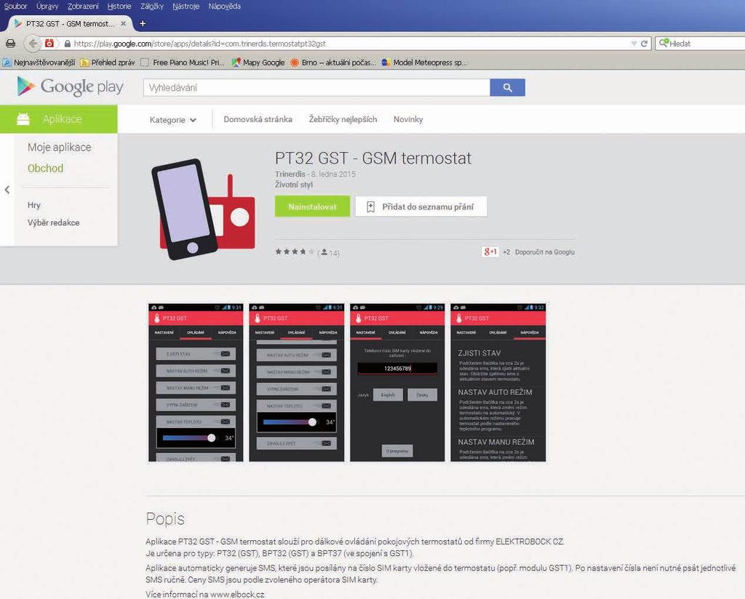Screen dimensions: 745x599
Task: Click the Popis heading
Action: (x=165, y=519)
